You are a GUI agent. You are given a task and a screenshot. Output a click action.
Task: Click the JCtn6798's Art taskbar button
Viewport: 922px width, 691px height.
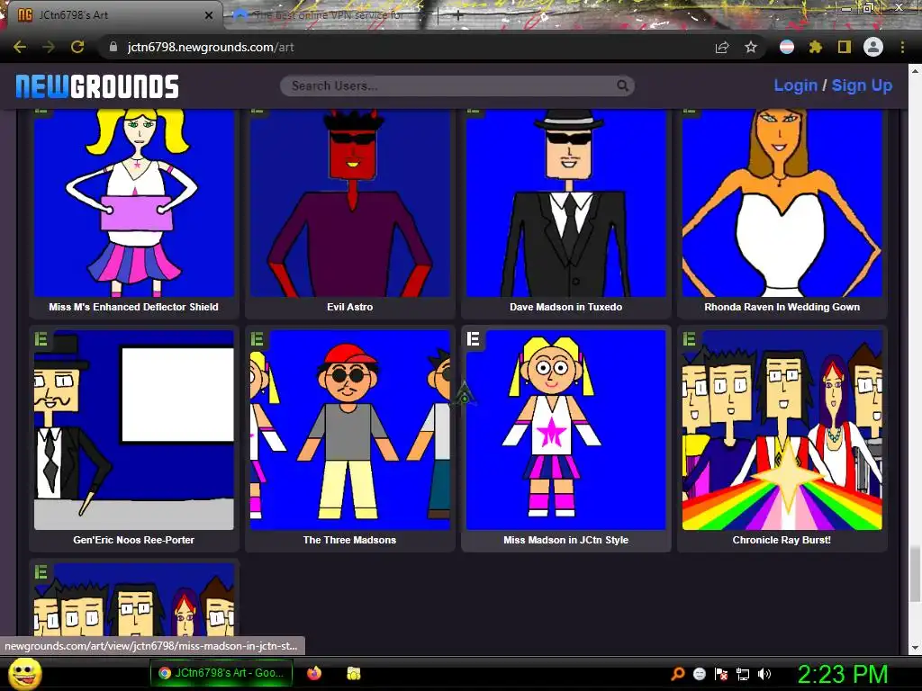point(221,673)
